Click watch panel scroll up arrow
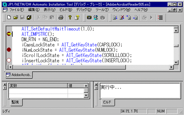This screenshot has width=185, height=116. pos(86,86)
